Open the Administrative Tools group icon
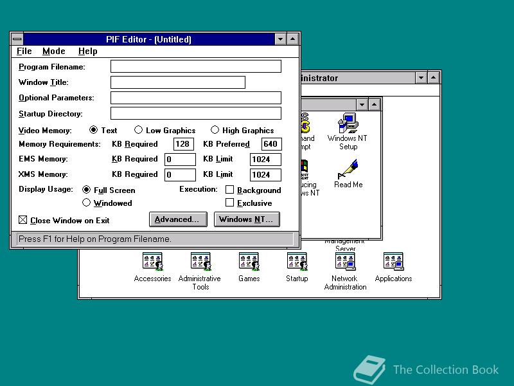 (x=200, y=261)
